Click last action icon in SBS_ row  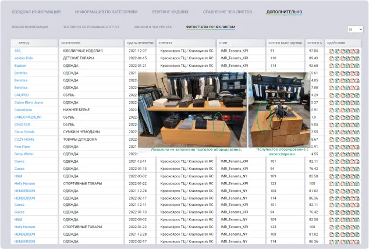point(357,51)
